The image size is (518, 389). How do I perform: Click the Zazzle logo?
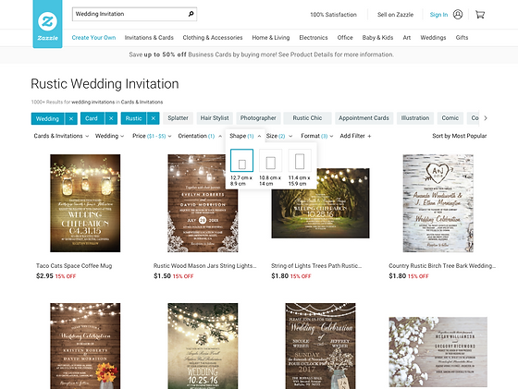(47, 24)
